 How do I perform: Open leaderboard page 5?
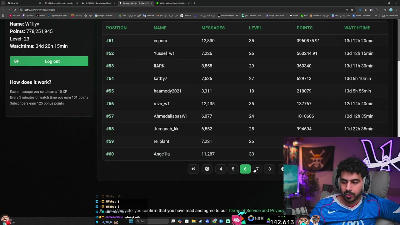[233, 169]
